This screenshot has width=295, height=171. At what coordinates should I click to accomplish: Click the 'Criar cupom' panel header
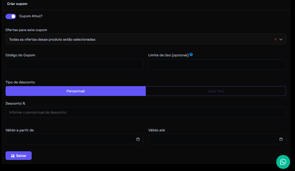click(17, 4)
